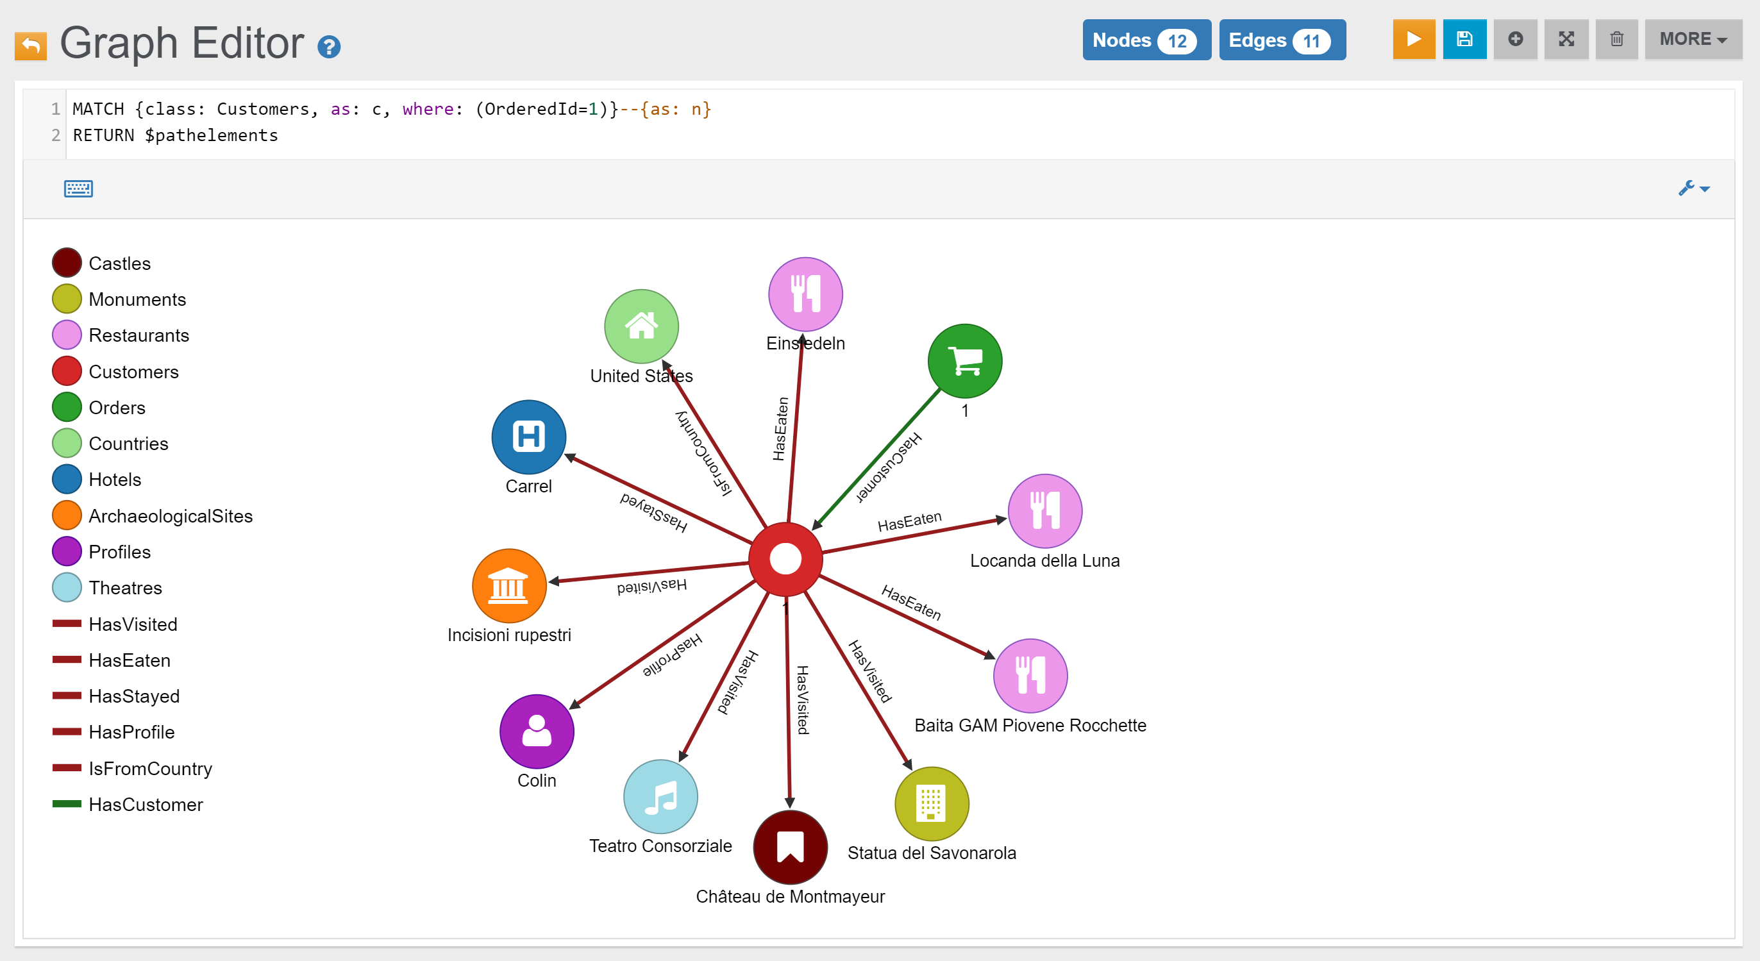Select the Carrel hotel node
This screenshot has width=1760, height=961.
click(x=528, y=437)
